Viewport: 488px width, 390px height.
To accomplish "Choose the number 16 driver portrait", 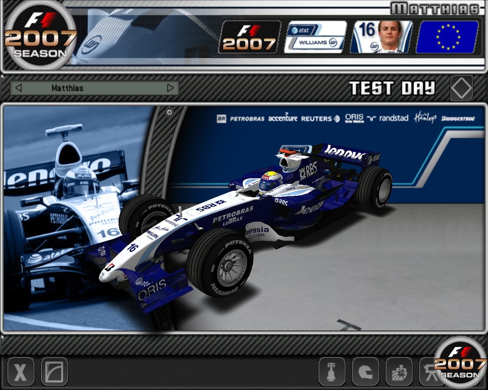I will point(381,37).
